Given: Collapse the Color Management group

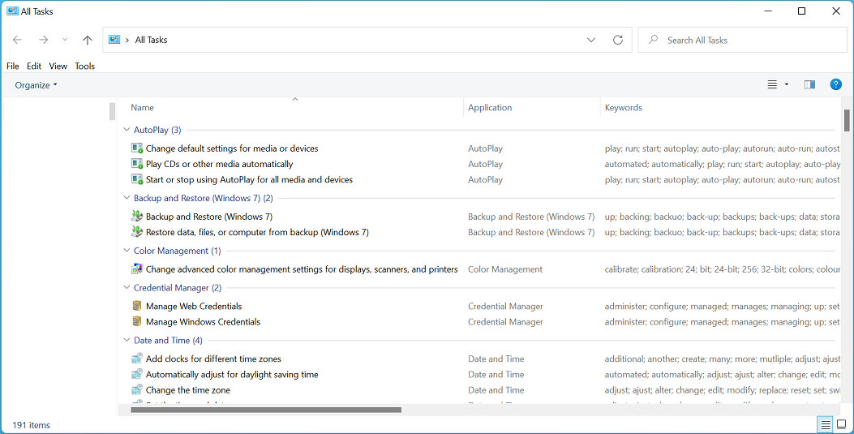Looking at the screenshot, I should [x=127, y=251].
